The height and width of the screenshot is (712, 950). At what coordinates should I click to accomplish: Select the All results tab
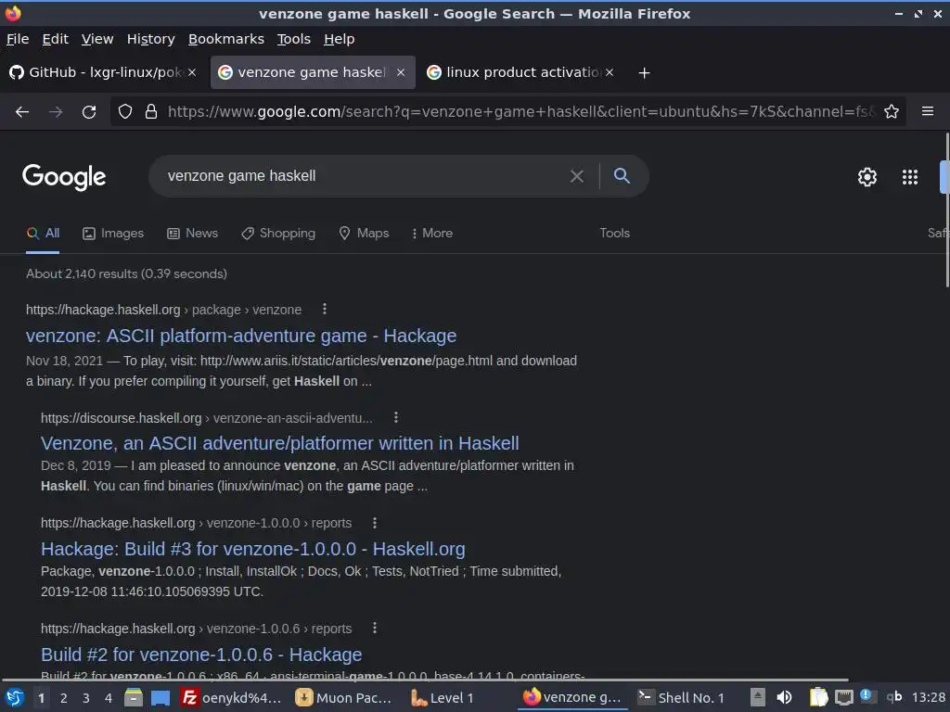[43, 234]
